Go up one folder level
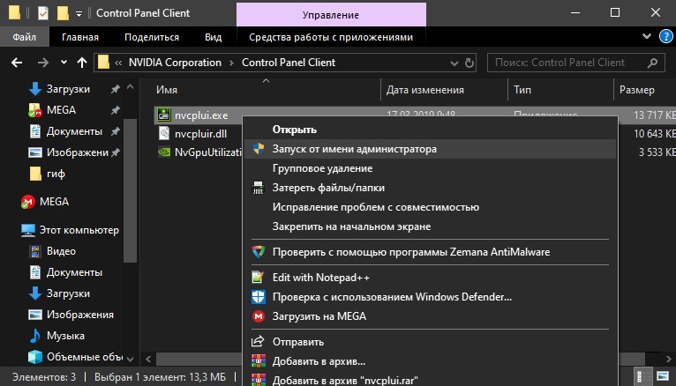 (x=82, y=63)
